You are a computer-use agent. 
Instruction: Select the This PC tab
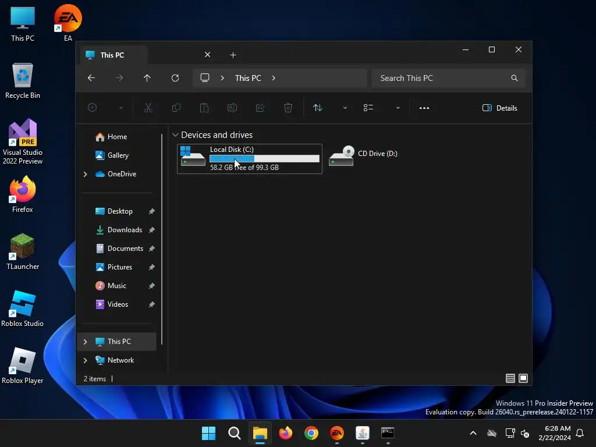coord(113,55)
